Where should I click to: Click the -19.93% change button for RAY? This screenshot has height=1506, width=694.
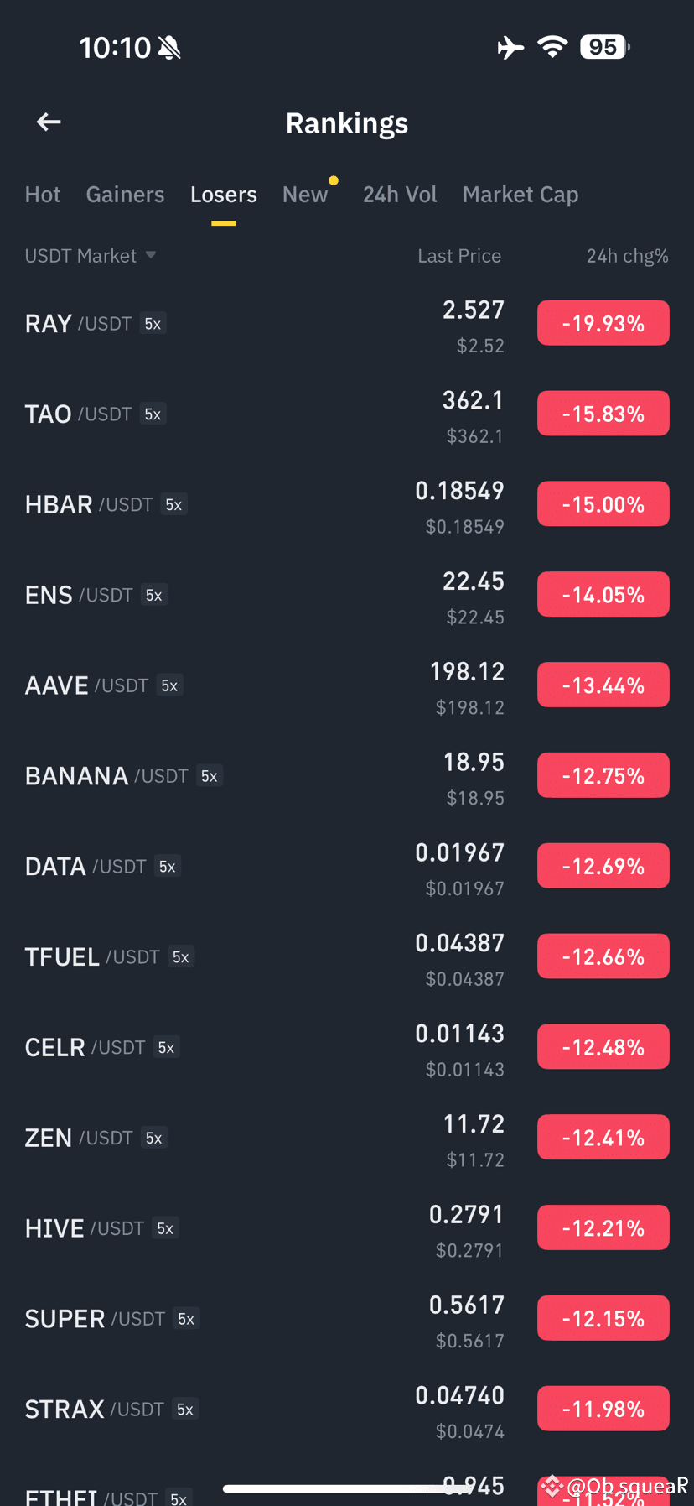click(x=603, y=323)
